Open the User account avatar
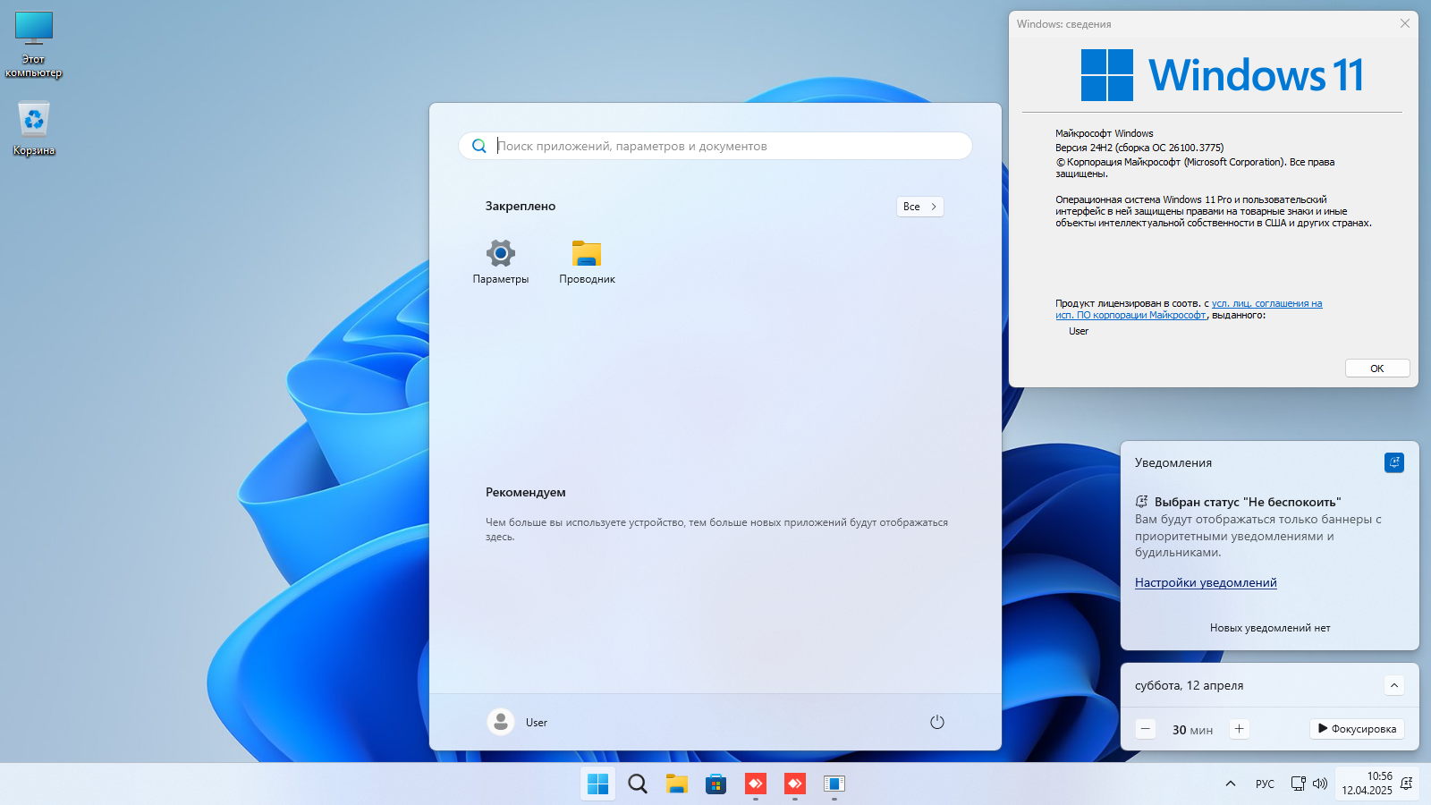Image resolution: width=1431 pixels, height=805 pixels. (x=501, y=722)
